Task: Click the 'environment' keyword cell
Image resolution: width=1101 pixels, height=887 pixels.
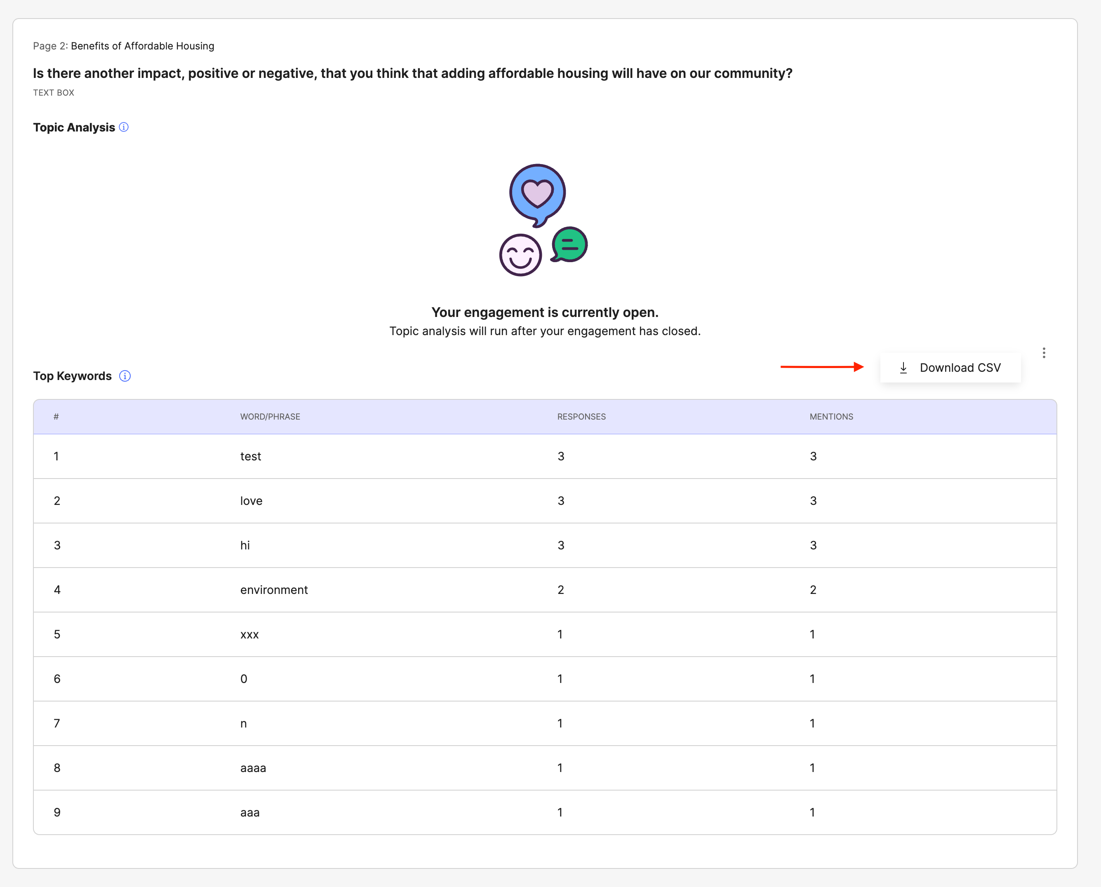Action: (274, 590)
